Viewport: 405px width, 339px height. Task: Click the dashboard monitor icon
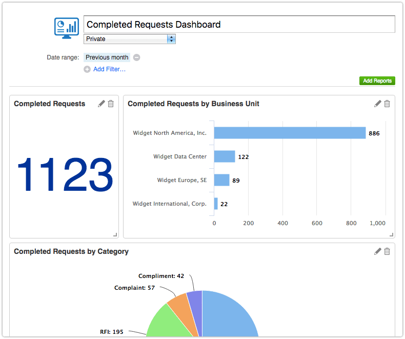[x=67, y=28]
